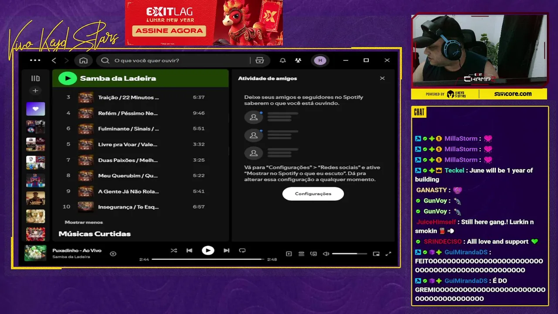Click GANASTY's name in chat
The height and width of the screenshot is (314, 558).
432,190
